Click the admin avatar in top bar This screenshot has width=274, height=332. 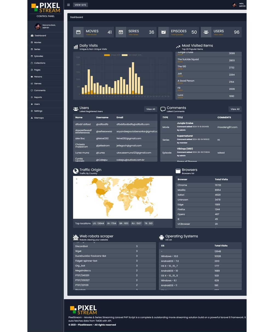click(234, 5)
